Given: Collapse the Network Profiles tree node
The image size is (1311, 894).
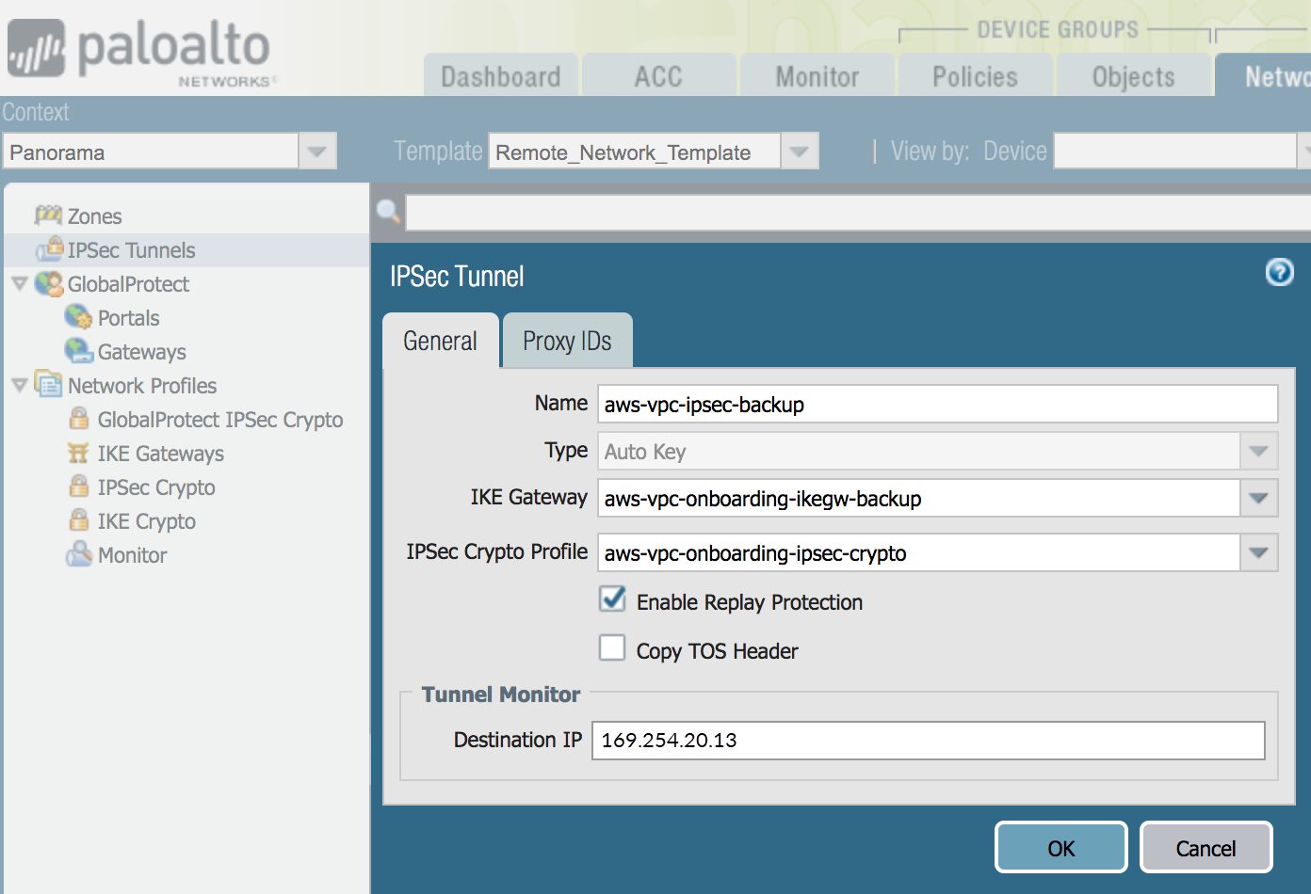Looking at the screenshot, I should (19, 385).
